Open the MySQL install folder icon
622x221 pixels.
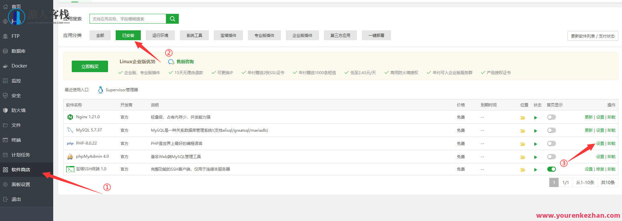pyautogui.click(x=523, y=131)
